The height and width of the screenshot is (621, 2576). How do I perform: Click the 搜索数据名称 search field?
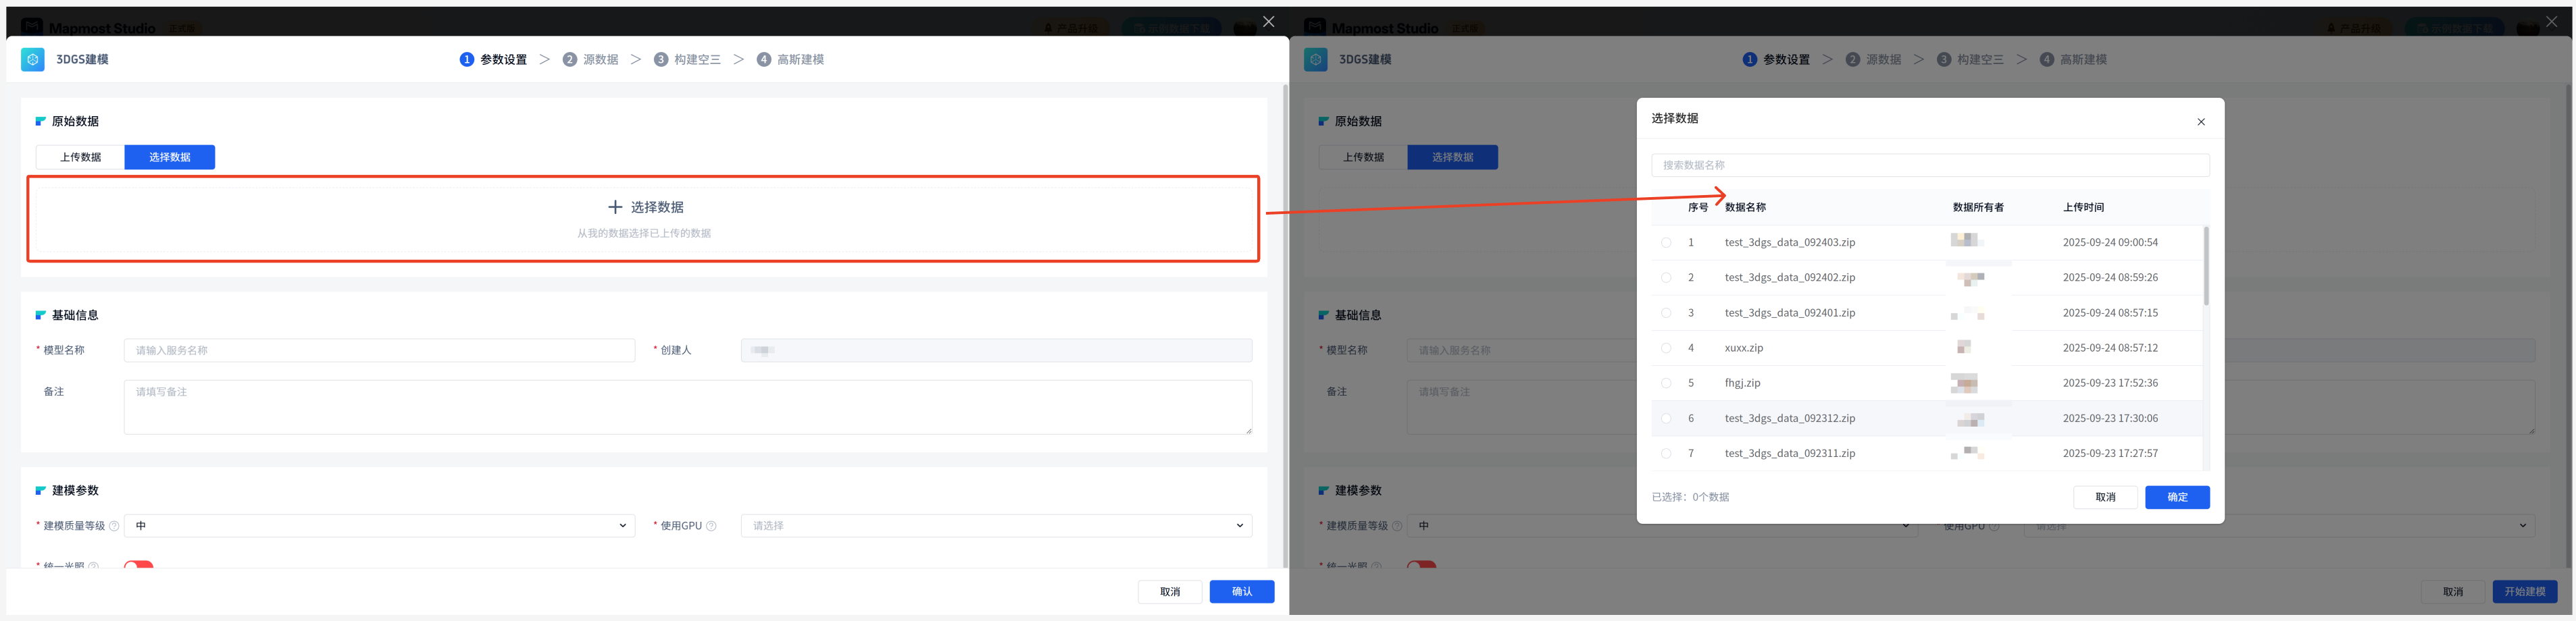[1929, 166]
